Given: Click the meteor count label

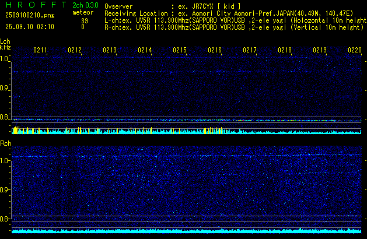Looking at the screenshot, I should [83, 12].
